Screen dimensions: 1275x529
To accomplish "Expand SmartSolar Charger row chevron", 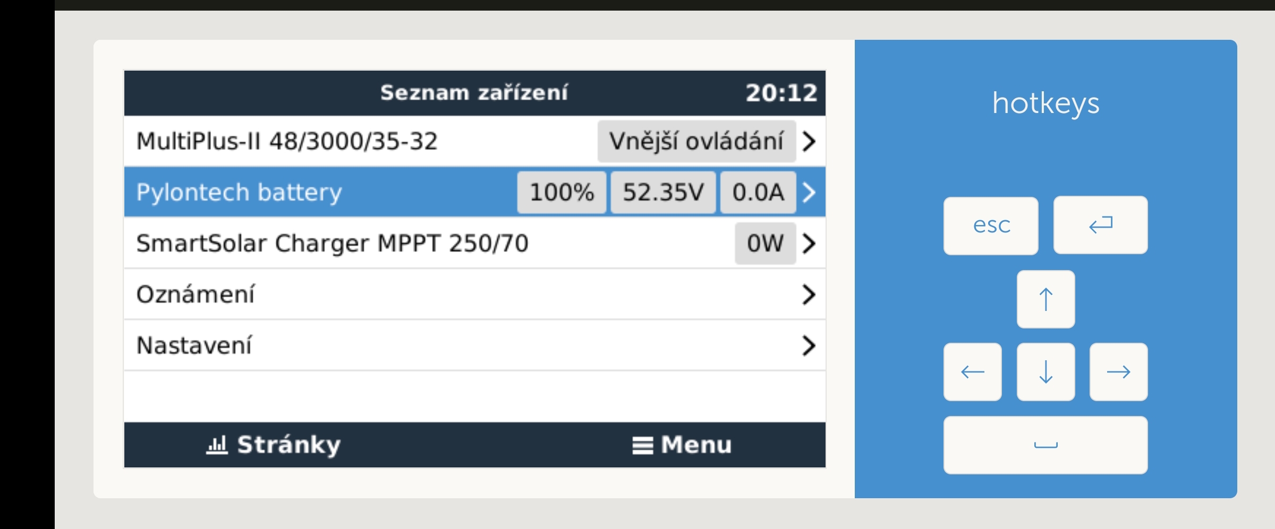I will click(x=809, y=244).
